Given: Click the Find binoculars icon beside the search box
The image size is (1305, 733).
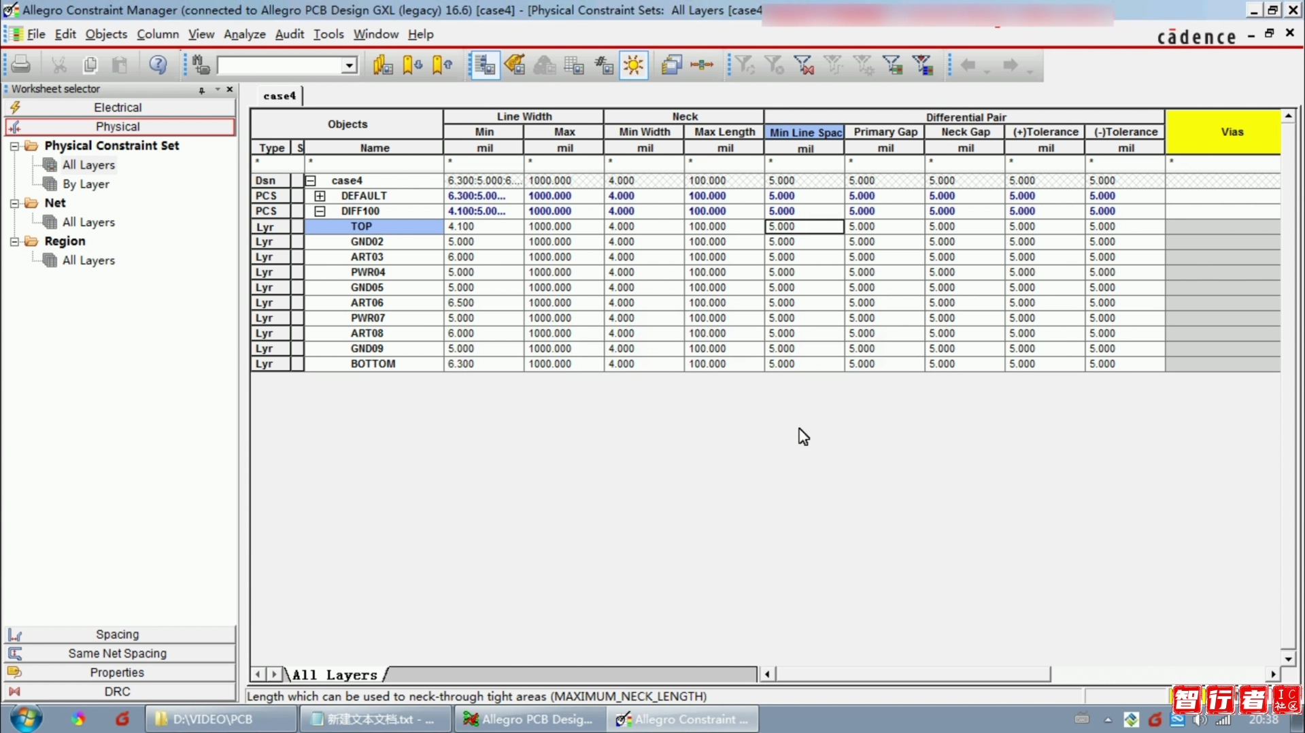Looking at the screenshot, I should point(201,65).
